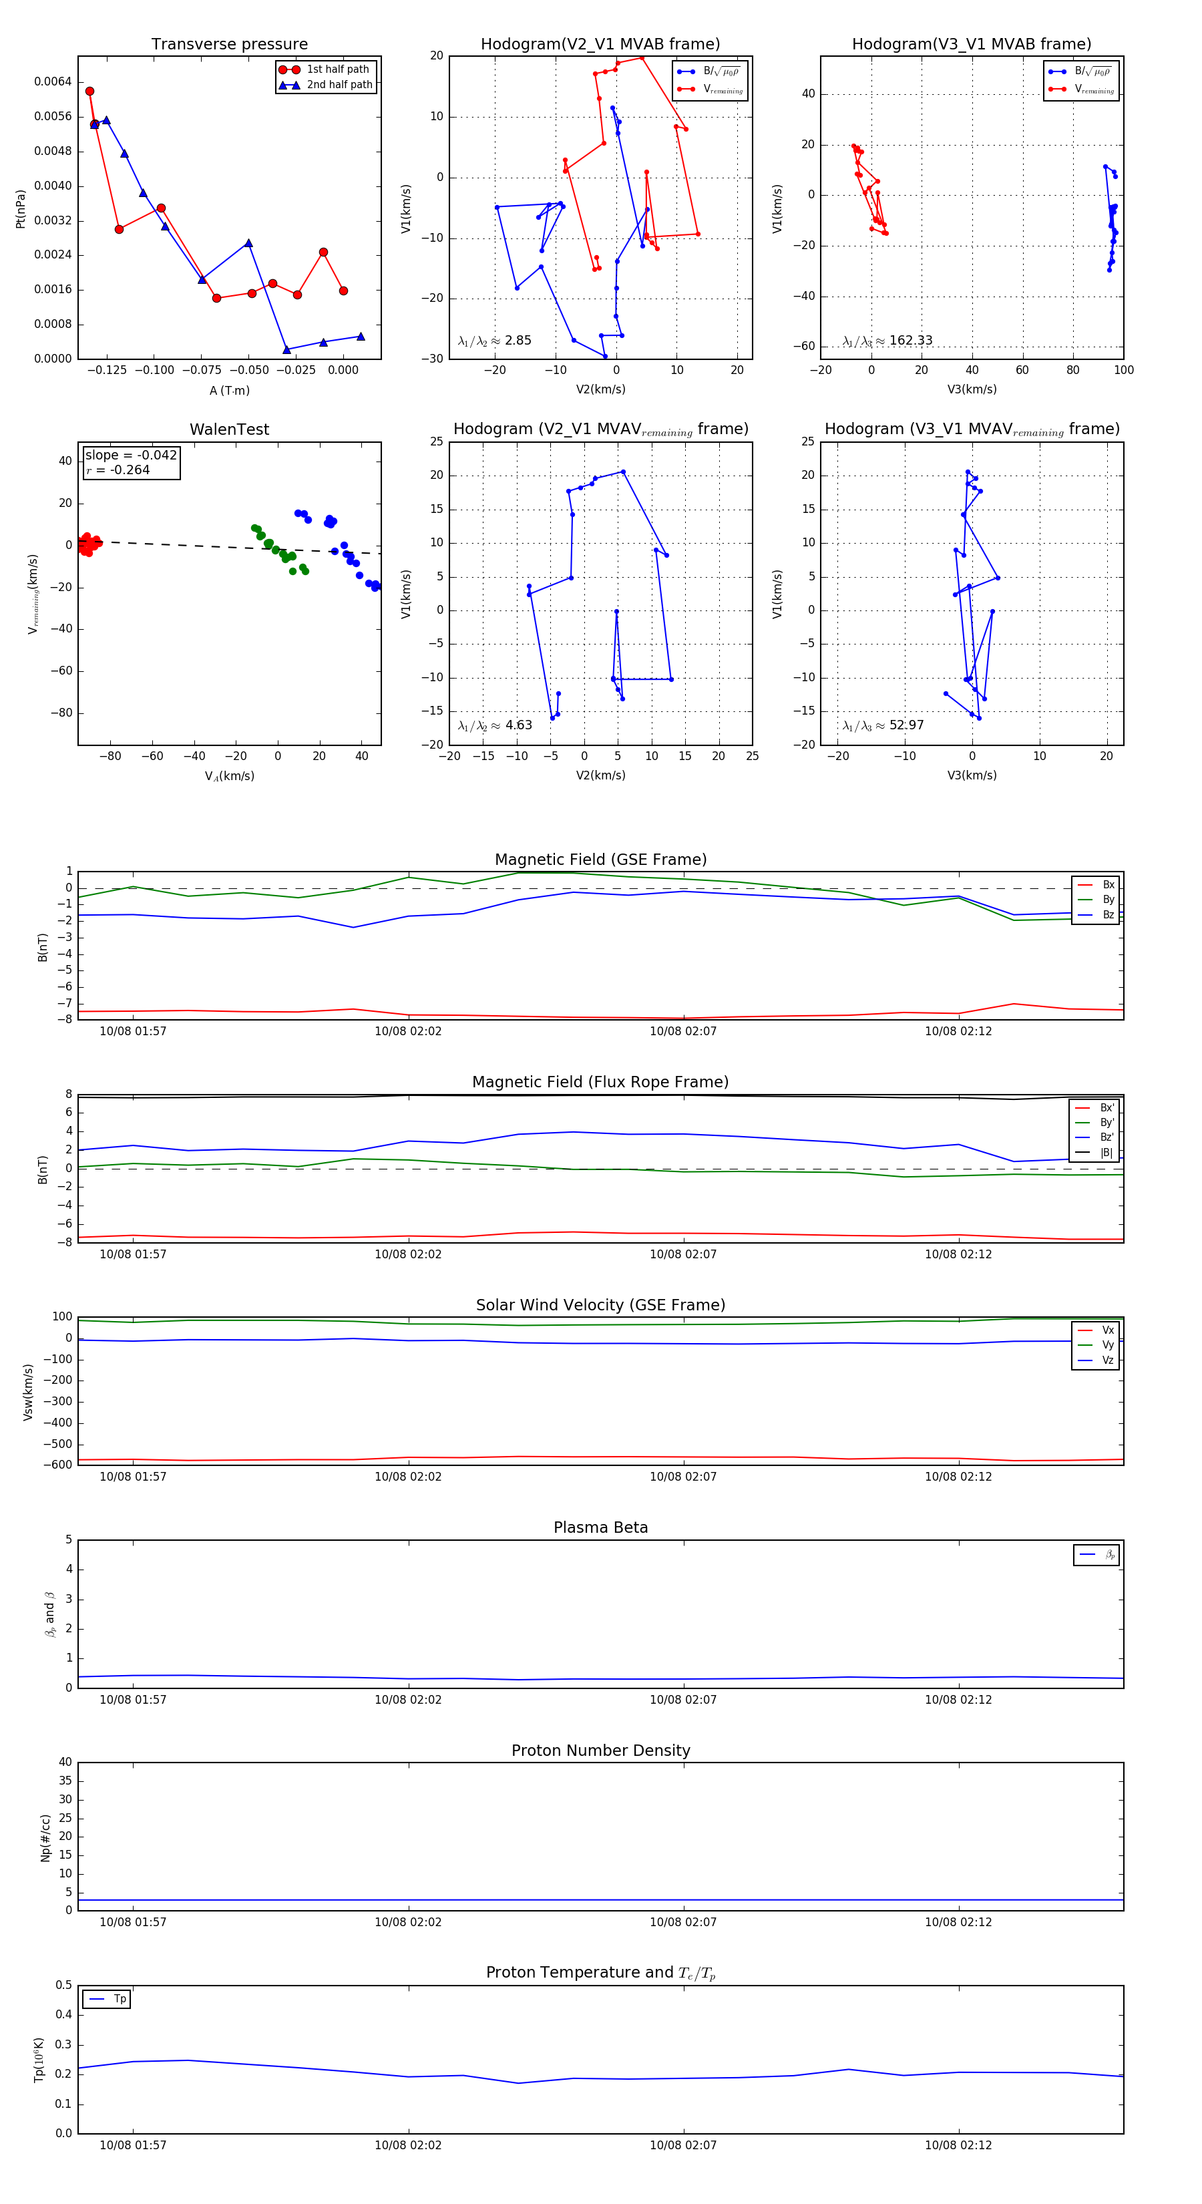Image resolution: width=1202 pixels, height=2204 pixels.
Task: Click the "WalenTest" plot title
Action: pyautogui.click(x=229, y=429)
